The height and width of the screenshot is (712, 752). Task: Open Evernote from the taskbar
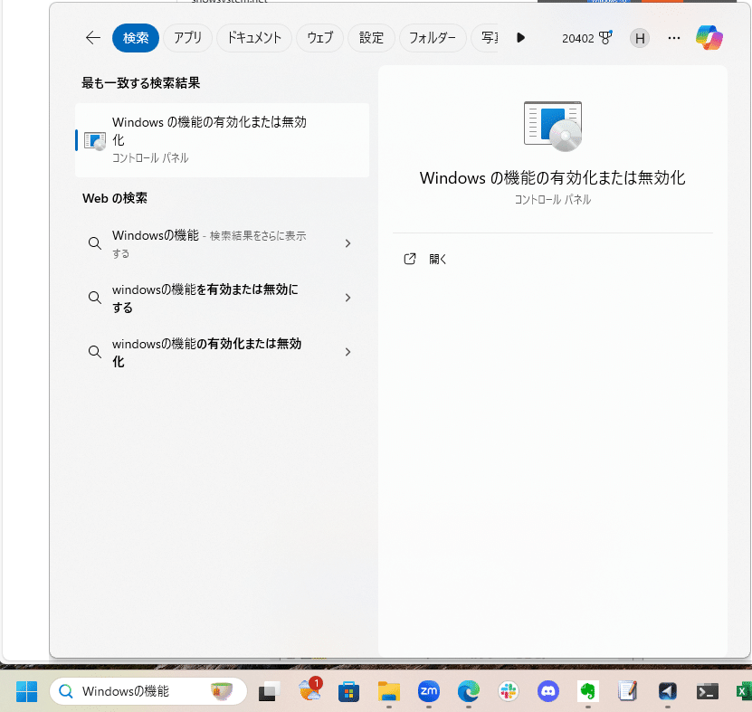588,691
